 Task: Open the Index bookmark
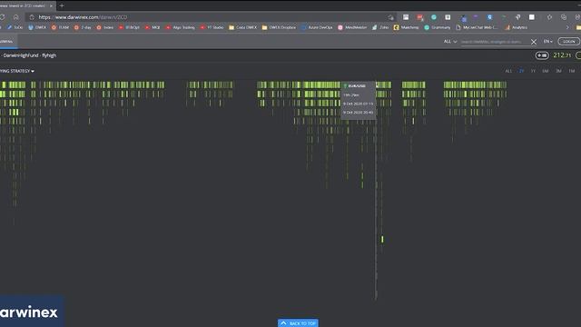[x=105, y=27]
